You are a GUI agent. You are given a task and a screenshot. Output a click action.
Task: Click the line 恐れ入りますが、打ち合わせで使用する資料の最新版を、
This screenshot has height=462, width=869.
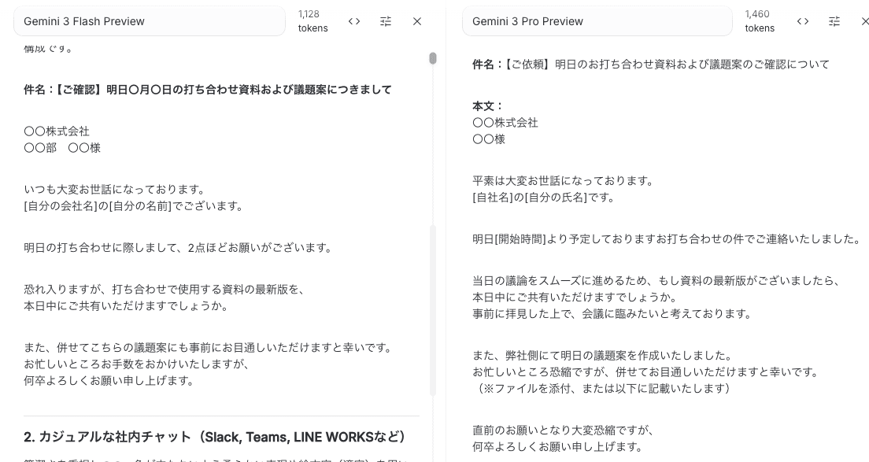tap(165, 289)
